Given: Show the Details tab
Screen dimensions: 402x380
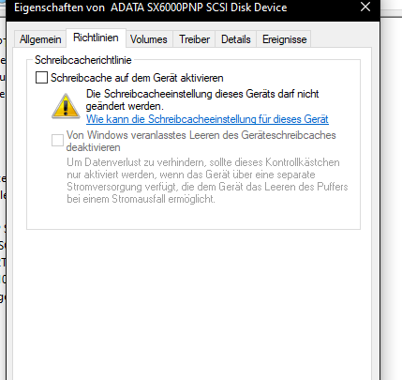Looking at the screenshot, I should tap(236, 39).
